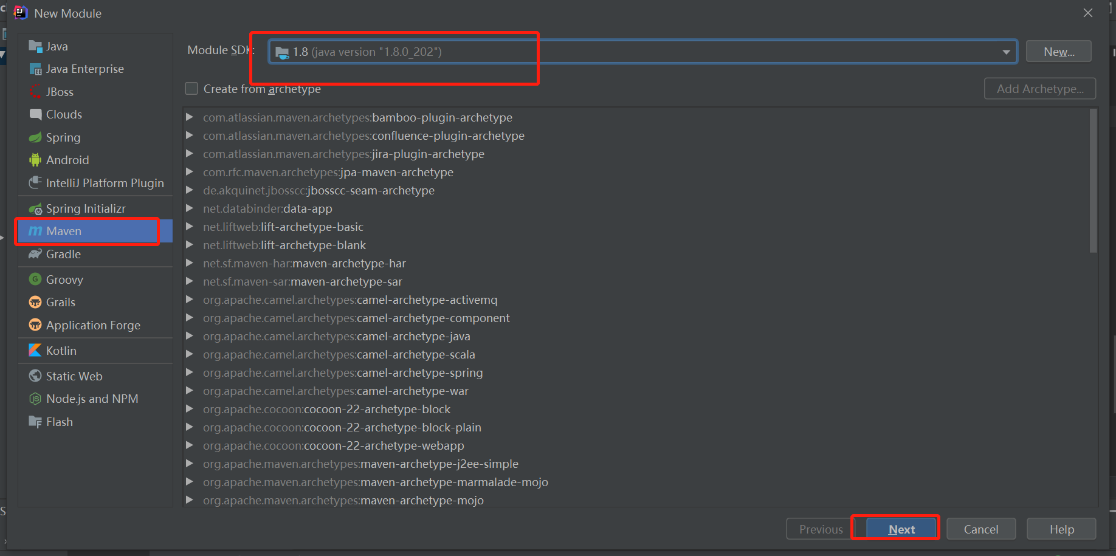Image resolution: width=1116 pixels, height=556 pixels.
Task: Expand jbosscc-seam-archetype entry
Action: (x=190, y=190)
